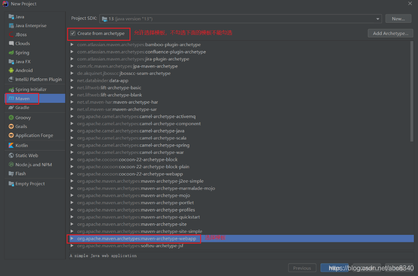Pick the JBoss project type icon
This screenshot has width=418, height=276.
click(11, 35)
